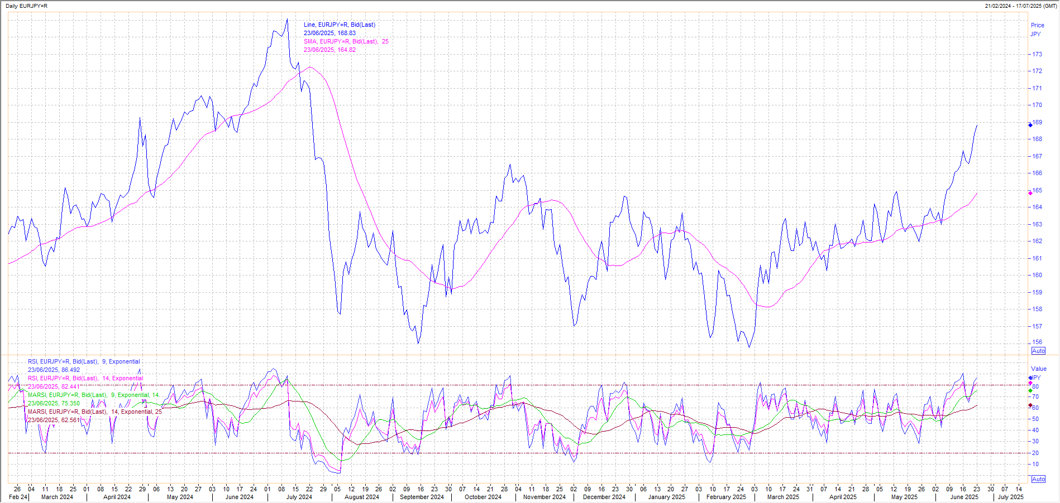Click the 'April 2025' month label
1060x503 pixels.
(843, 497)
